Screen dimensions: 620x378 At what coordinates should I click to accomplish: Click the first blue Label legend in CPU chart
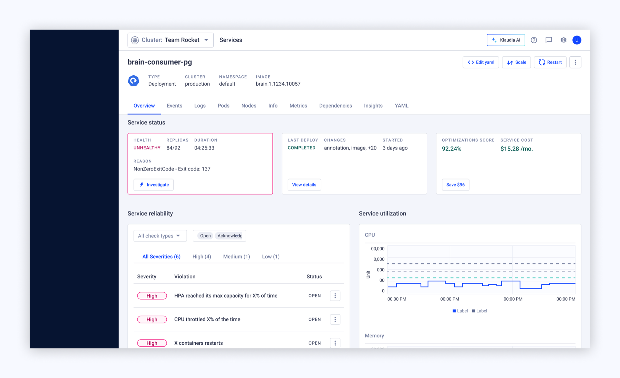[460, 311]
